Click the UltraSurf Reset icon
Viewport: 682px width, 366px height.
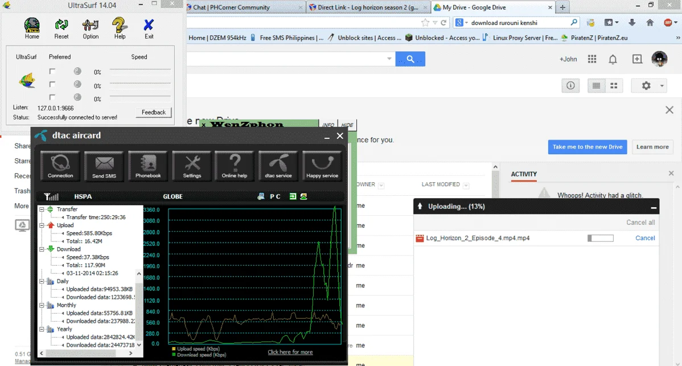click(61, 28)
